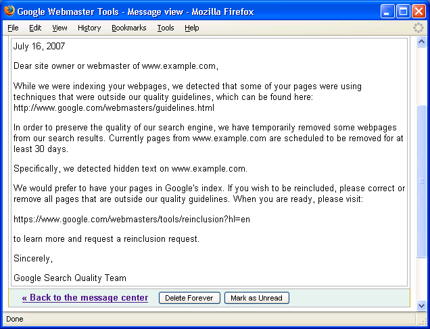Viewport: 430px width, 329px height.
Task: Click the Done status bar text
Action: [15, 319]
